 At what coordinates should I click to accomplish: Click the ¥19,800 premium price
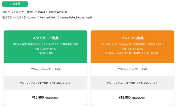(125, 97)
